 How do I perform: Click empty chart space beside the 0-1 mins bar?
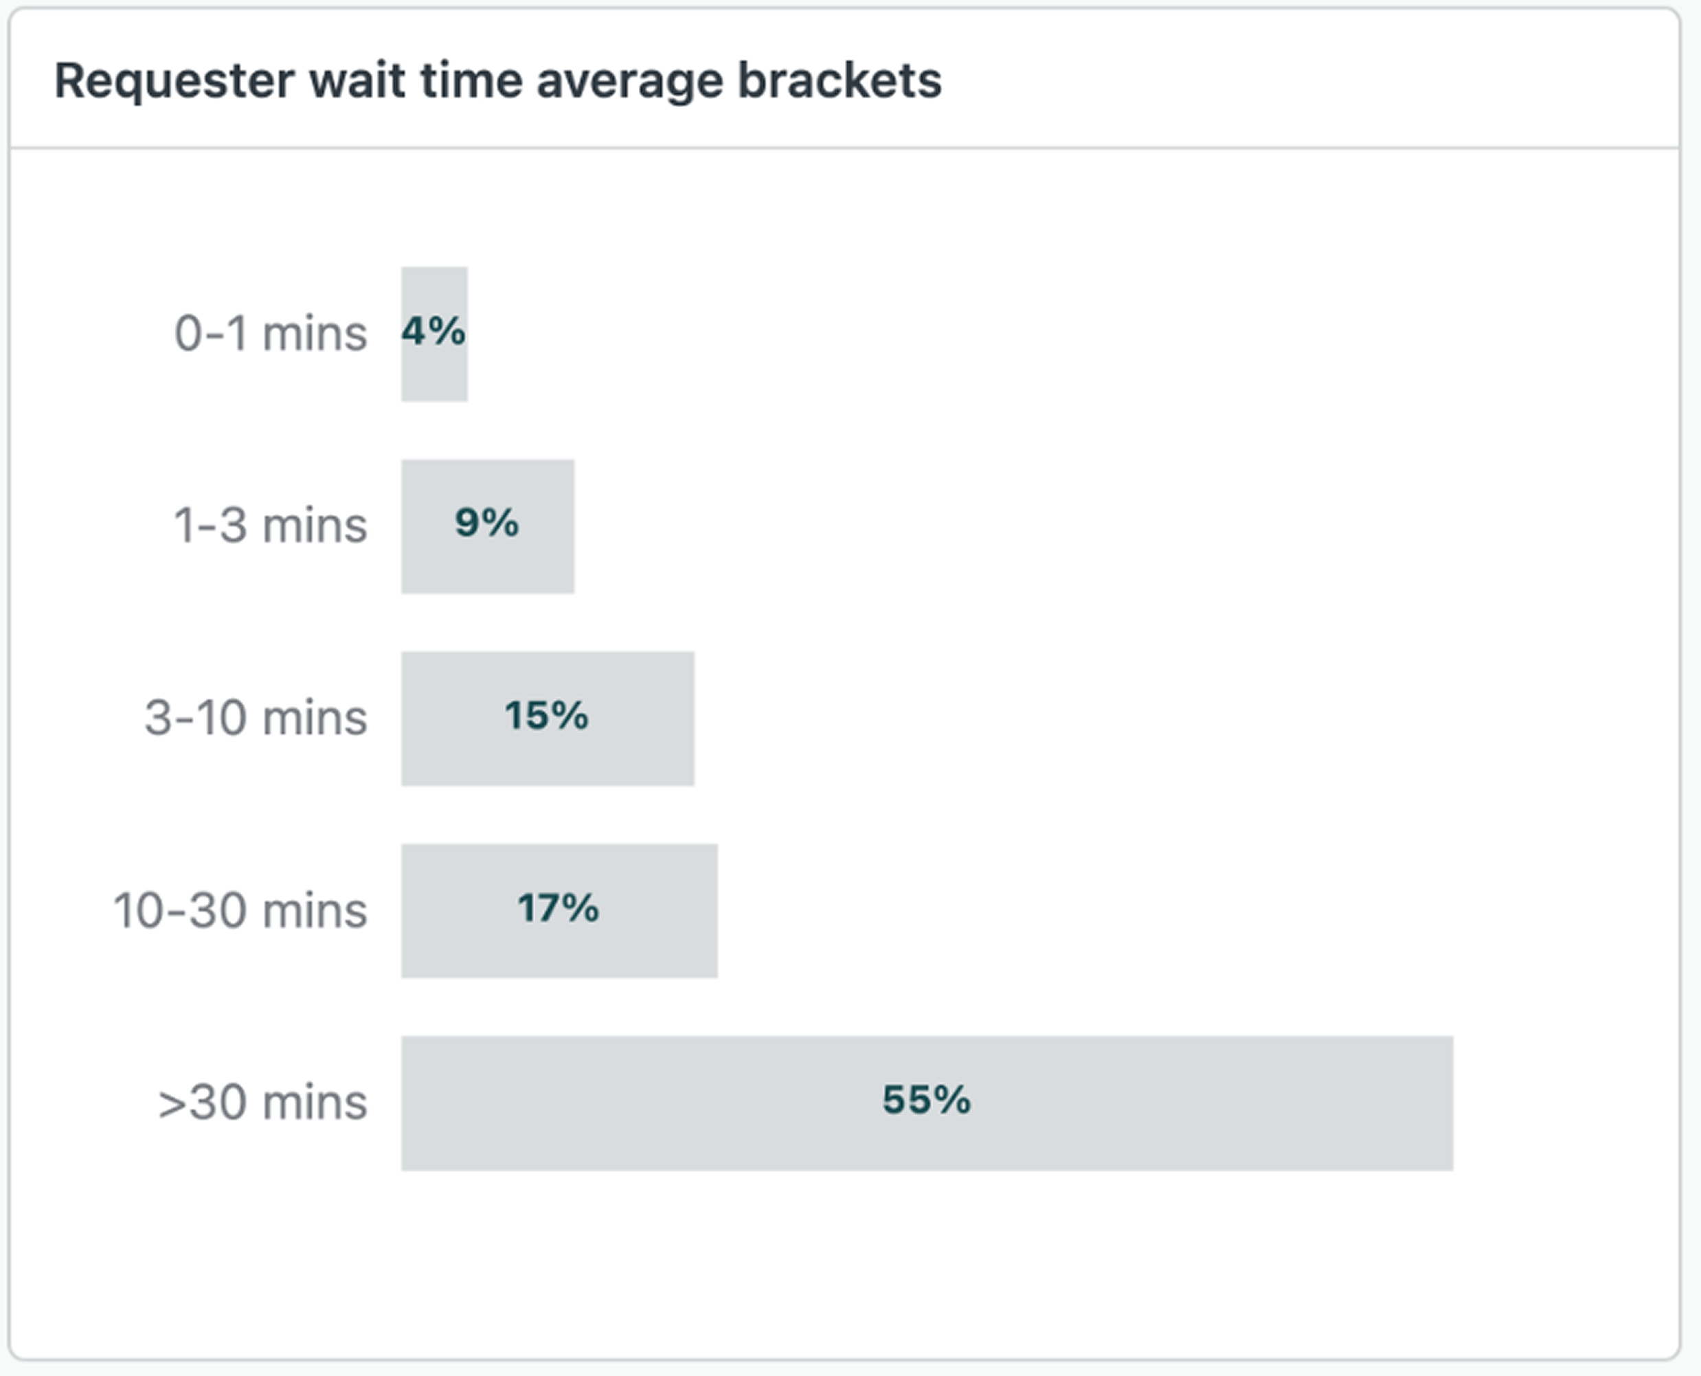click(x=951, y=334)
